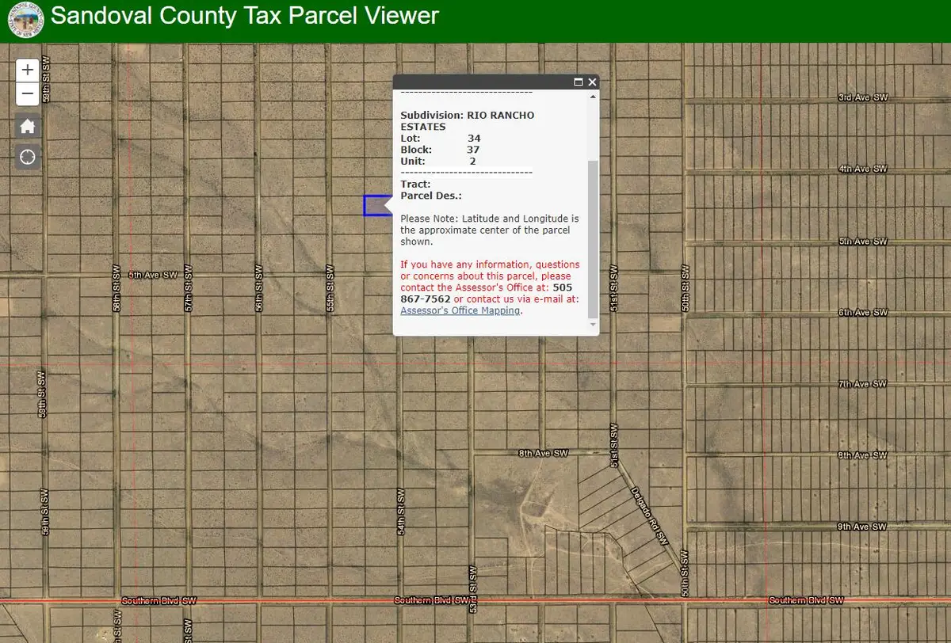Click the 3rd Ave SW street label
Viewport: 951px width, 643px height.
[x=862, y=97]
